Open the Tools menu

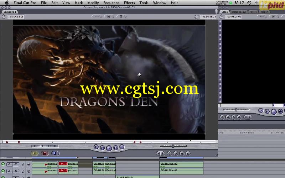point(144,3)
